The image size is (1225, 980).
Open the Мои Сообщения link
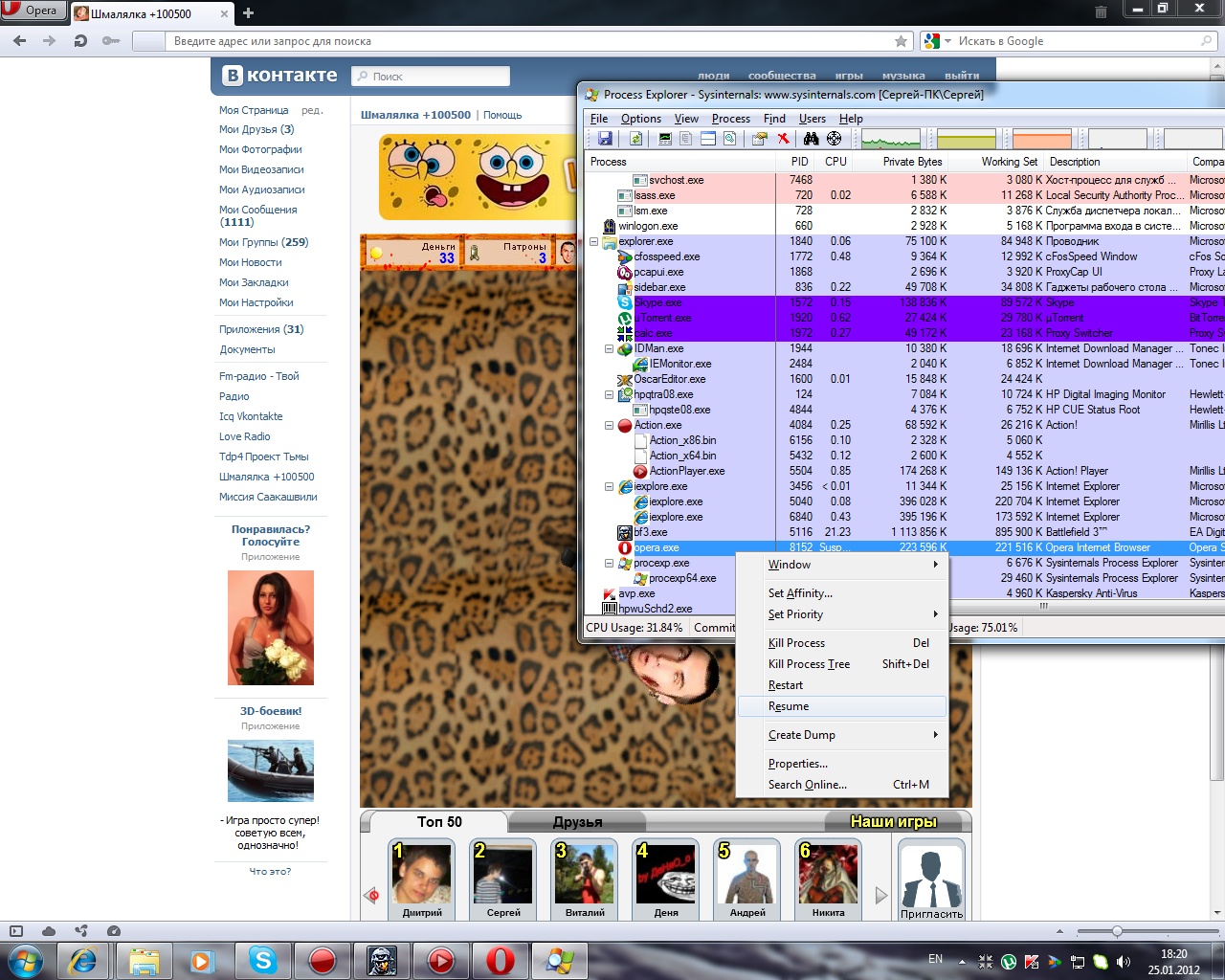tap(257, 210)
